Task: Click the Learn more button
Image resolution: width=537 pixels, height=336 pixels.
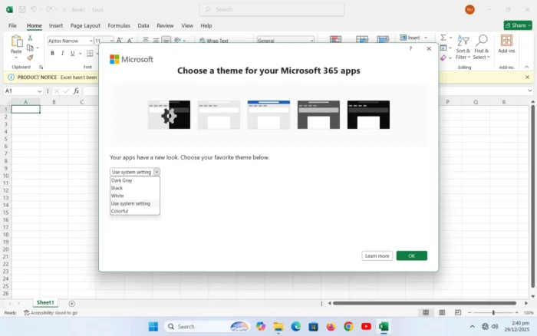Action: point(377,255)
